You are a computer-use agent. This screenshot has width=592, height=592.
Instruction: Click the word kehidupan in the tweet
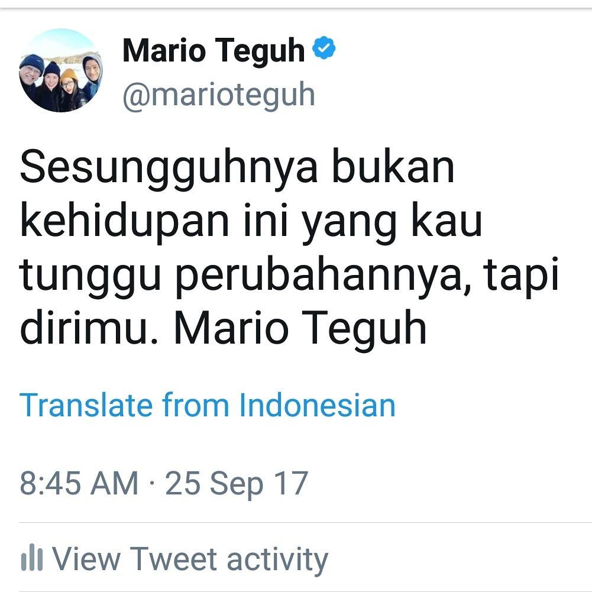(x=124, y=221)
